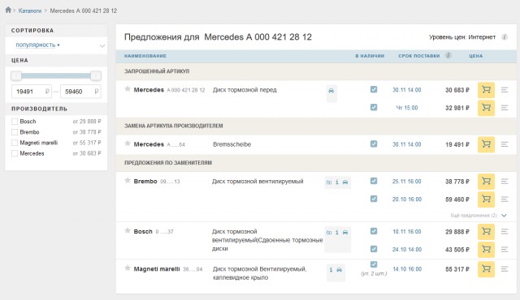Grab the minimum price slider handle

pyautogui.click(x=16, y=75)
